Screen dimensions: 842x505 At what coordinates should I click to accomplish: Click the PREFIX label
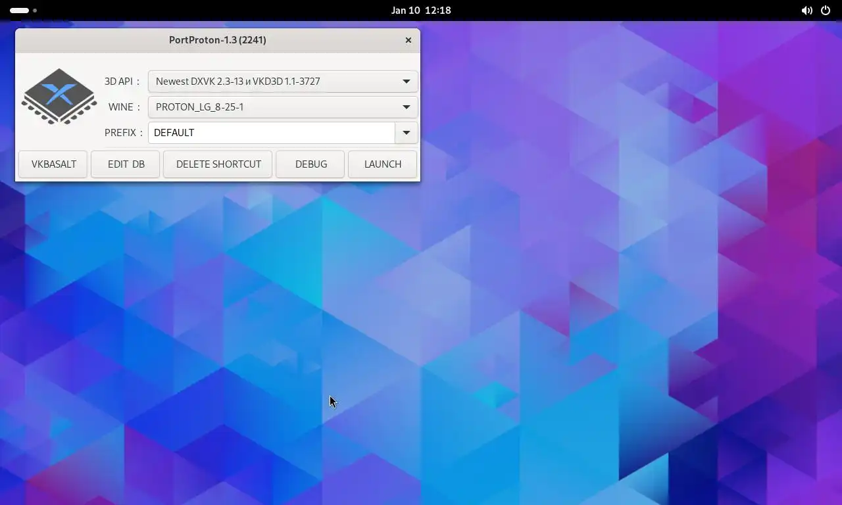point(122,133)
